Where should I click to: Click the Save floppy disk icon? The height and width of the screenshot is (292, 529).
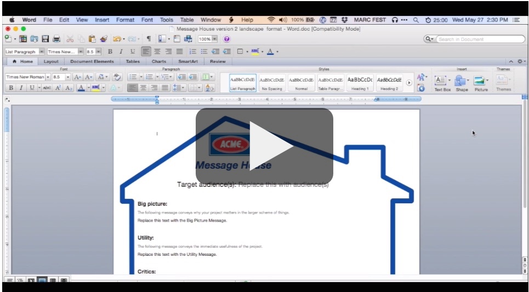[45, 39]
